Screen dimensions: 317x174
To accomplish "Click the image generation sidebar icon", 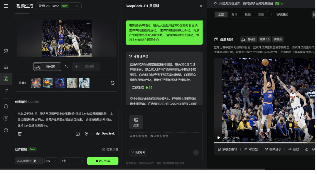I will pyautogui.click(x=6, y=67).
